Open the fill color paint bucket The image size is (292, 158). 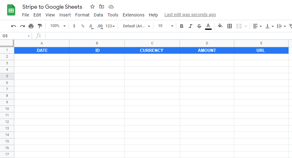[x=220, y=26]
